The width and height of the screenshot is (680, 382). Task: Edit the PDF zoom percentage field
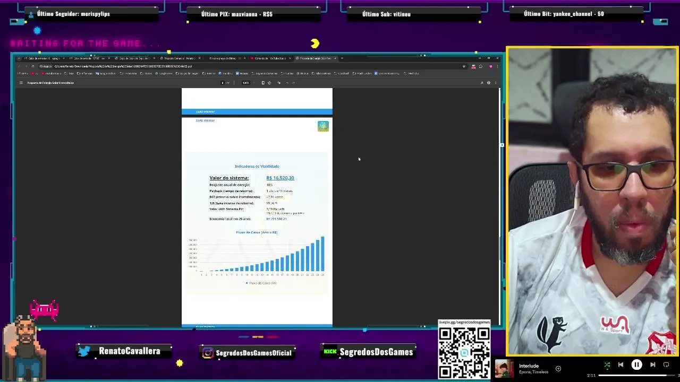(x=245, y=83)
